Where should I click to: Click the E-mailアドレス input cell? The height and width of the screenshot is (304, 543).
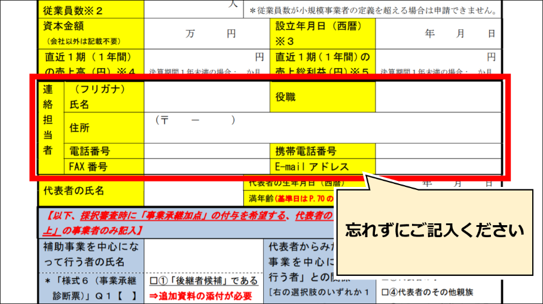[438, 167]
